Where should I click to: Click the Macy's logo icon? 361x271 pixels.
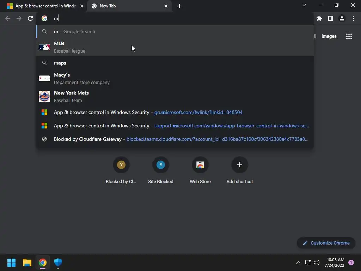point(44,78)
